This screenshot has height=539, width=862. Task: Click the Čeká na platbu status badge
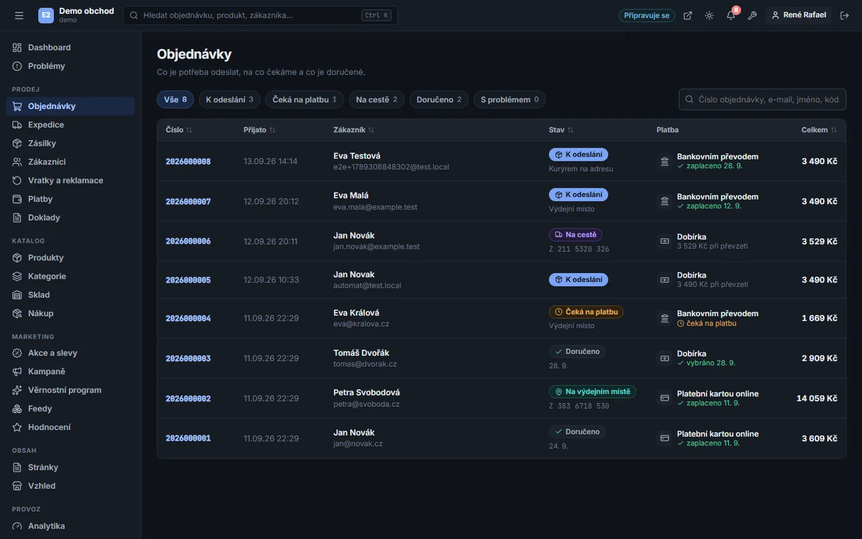[x=586, y=312]
